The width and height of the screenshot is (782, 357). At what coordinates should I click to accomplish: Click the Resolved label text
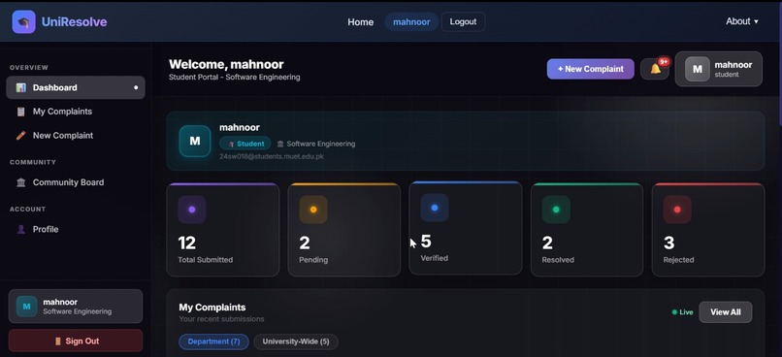click(x=558, y=260)
